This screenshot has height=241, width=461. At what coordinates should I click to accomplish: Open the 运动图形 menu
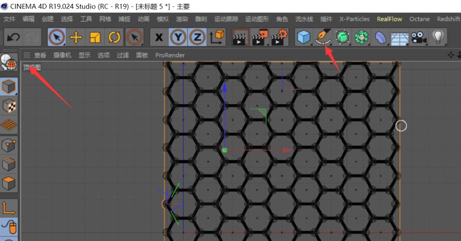tap(257, 19)
